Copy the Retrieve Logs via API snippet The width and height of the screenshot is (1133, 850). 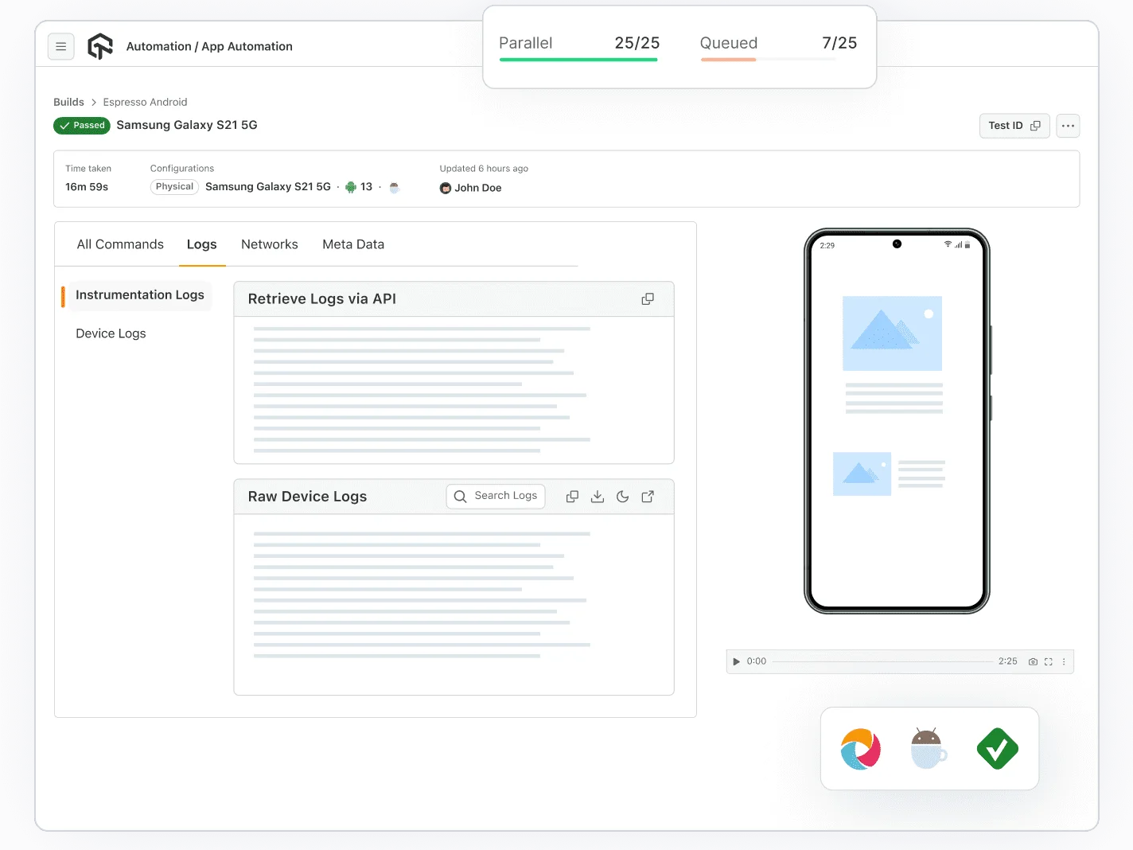point(647,298)
